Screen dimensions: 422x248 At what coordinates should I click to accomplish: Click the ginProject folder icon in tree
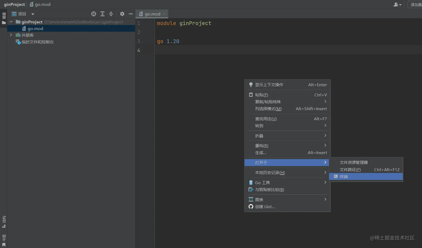pyautogui.click(x=18, y=22)
